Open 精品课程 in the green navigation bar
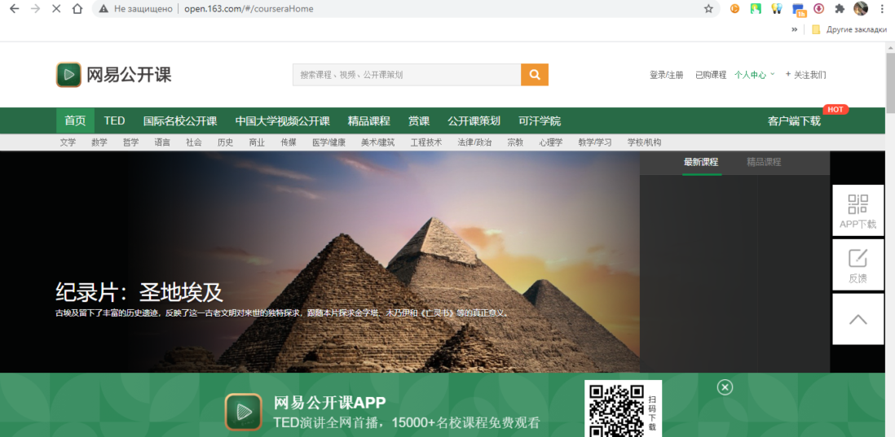 pyautogui.click(x=369, y=120)
